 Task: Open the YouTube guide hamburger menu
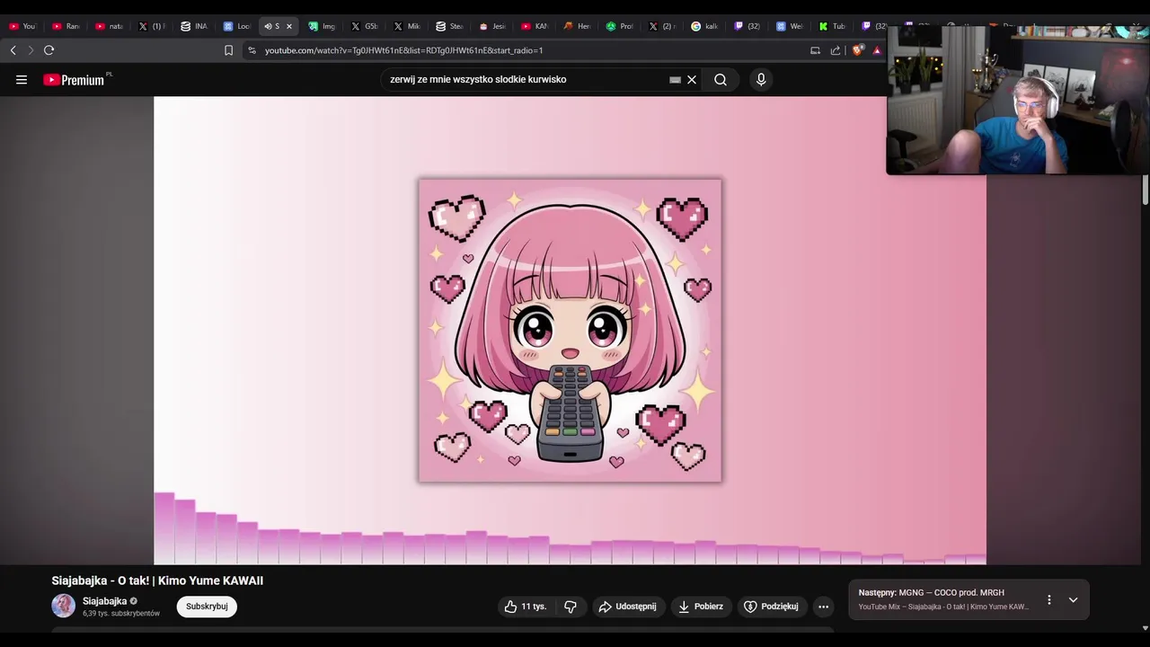click(22, 80)
